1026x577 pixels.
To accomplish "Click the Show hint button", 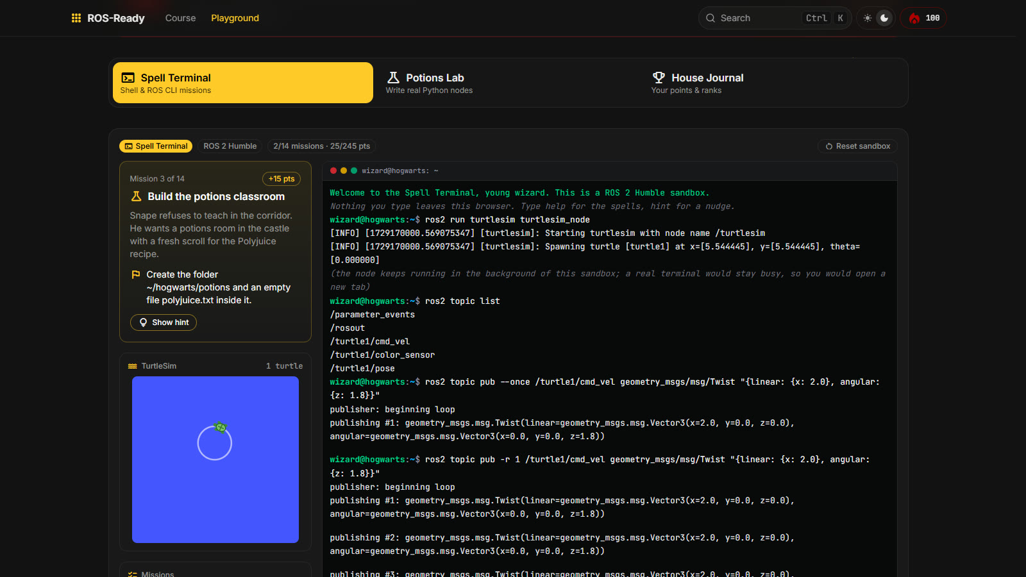I will point(164,322).
